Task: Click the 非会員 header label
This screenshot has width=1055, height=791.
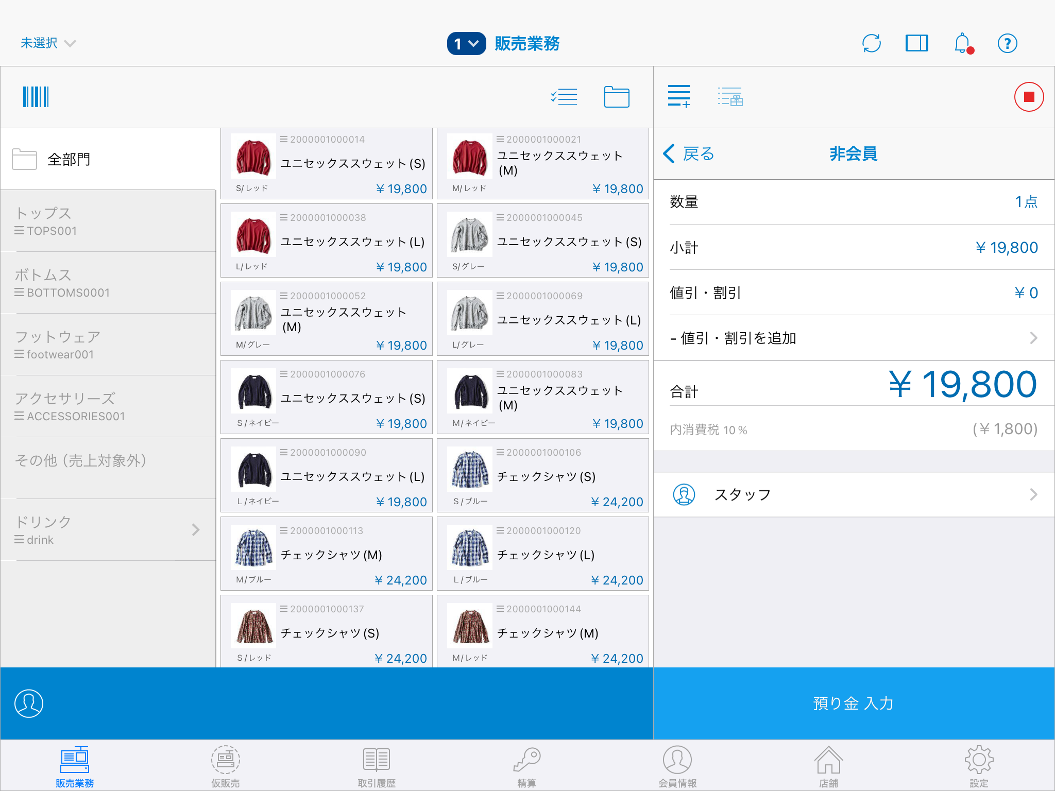Action: point(854,153)
